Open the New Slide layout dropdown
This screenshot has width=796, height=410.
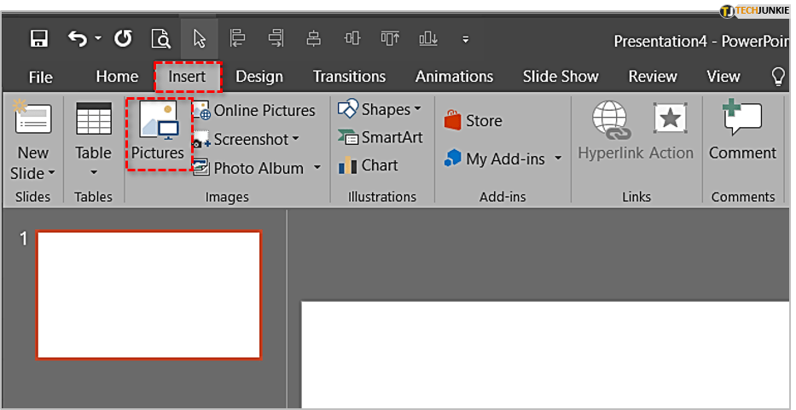tap(33, 173)
